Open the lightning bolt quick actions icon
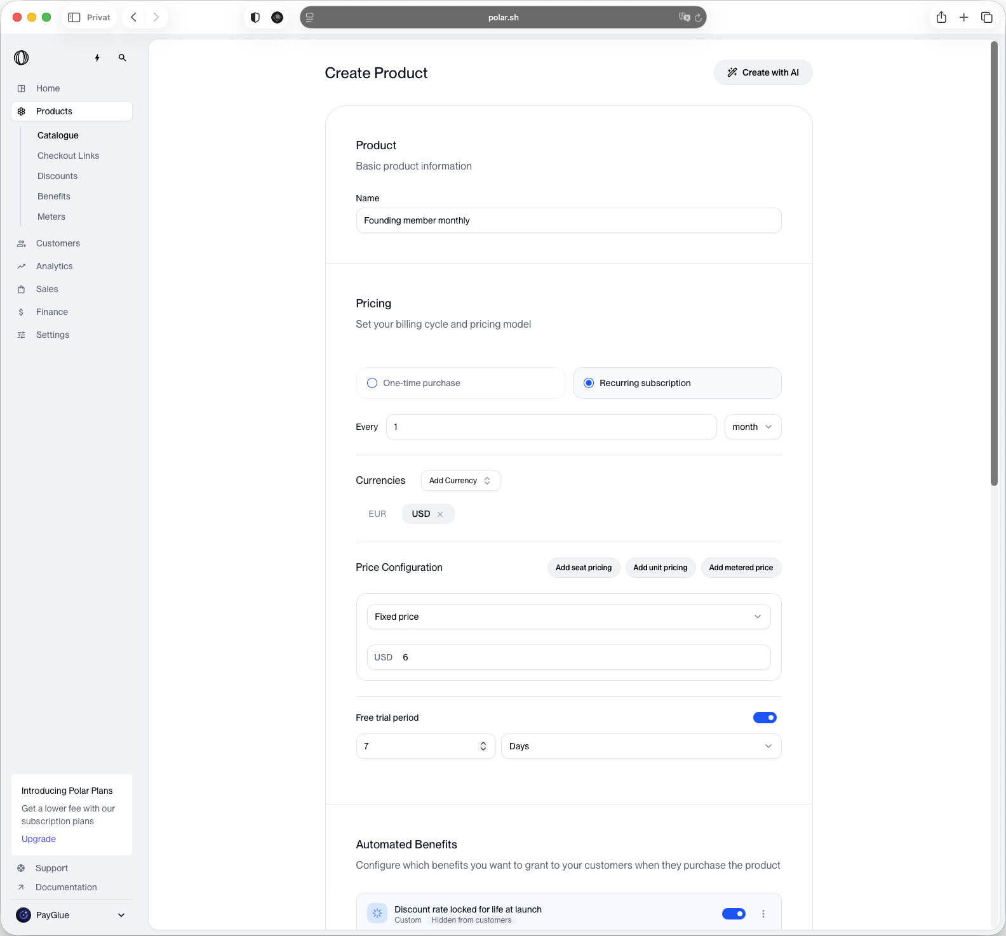 pos(97,58)
